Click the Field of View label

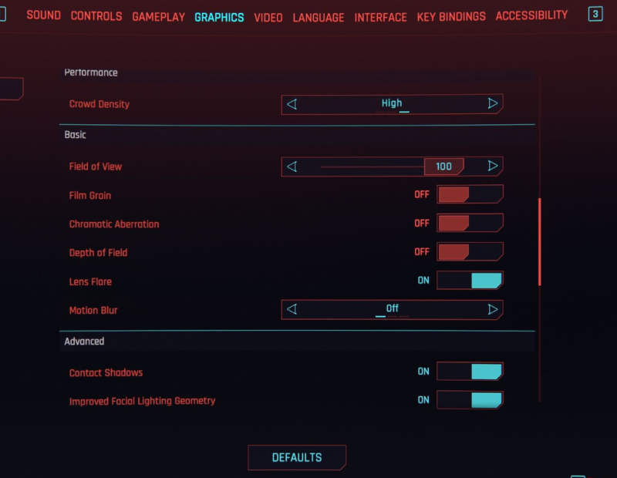[96, 167]
